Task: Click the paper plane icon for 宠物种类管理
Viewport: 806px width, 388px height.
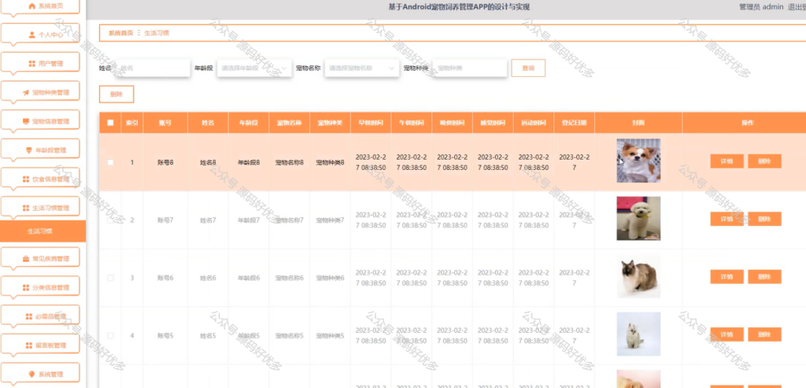Action: [26, 93]
